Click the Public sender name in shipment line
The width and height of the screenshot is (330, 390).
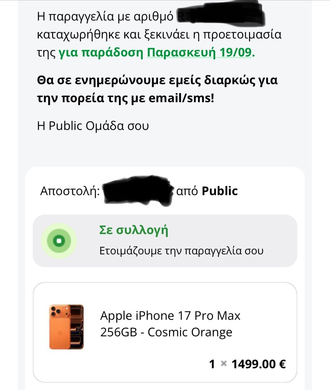pyautogui.click(x=220, y=191)
